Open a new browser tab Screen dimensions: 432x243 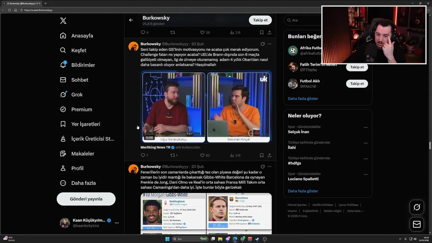(46, 3)
